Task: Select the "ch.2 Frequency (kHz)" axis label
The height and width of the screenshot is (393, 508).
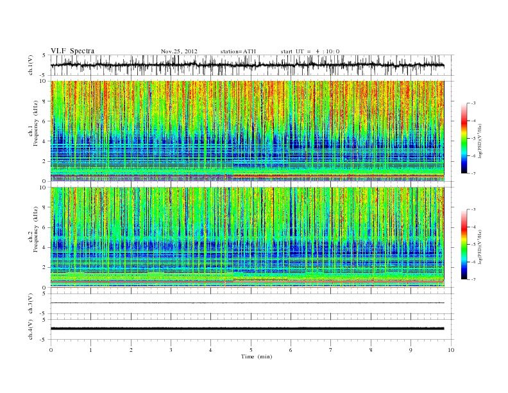Action: coord(33,229)
